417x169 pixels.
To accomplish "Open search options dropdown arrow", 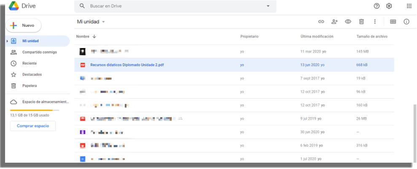I will click(268, 6).
